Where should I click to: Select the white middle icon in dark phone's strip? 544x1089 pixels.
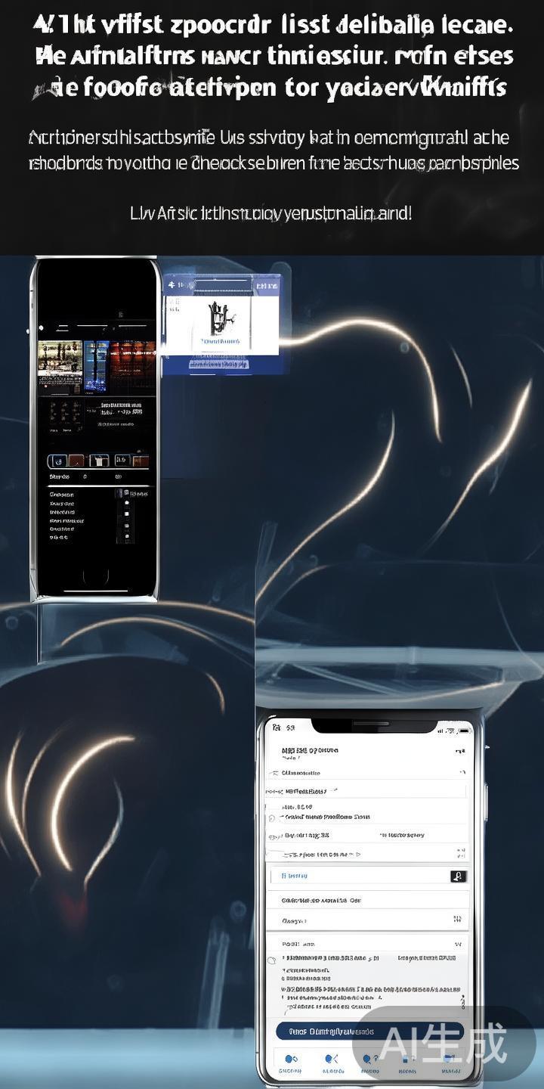tap(99, 460)
